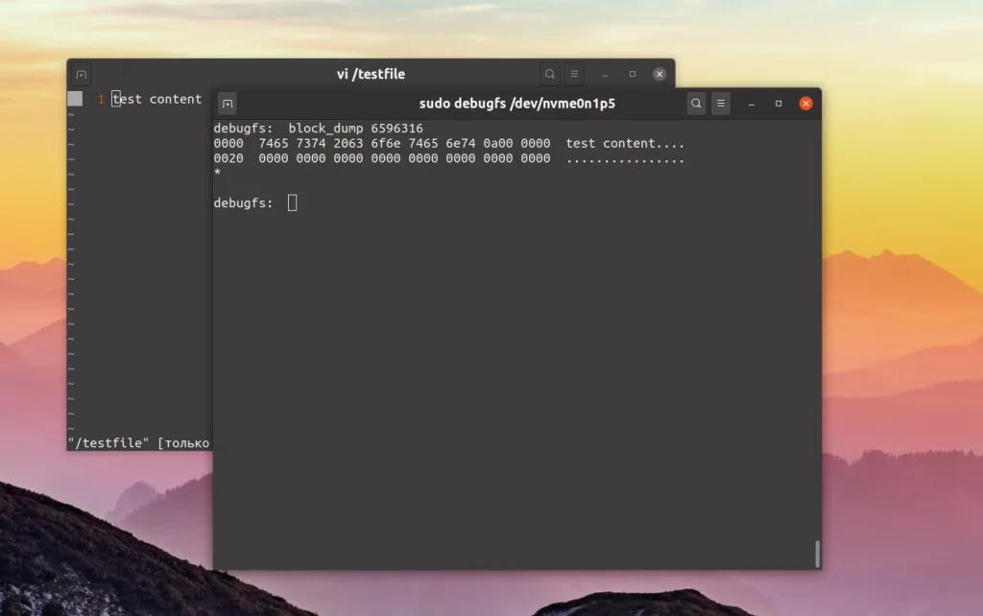Click the asterisk continuation marker in the dump
This screenshot has width=983, height=616.
(216, 173)
